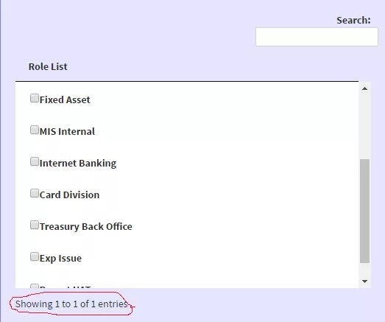Image resolution: width=385 pixels, height=322 pixels.
Task: Tick the MIS Internal role checkbox
Action: point(35,130)
